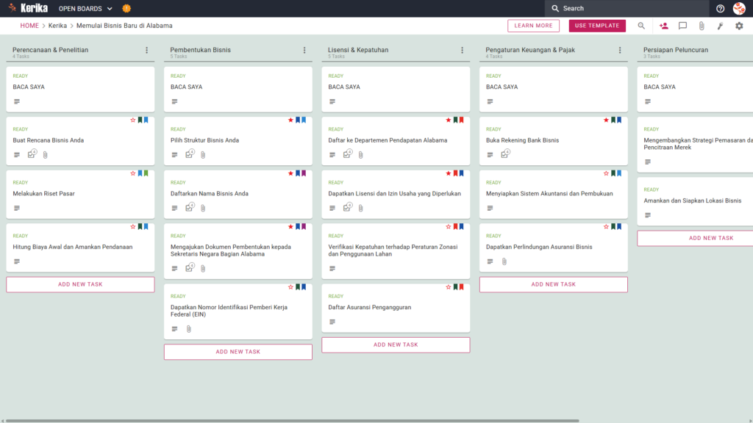The height and width of the screenshot is (423, 753).
Task: Toggle star on Buat Rencana Bisnis Anda
Action: point(133,120)
